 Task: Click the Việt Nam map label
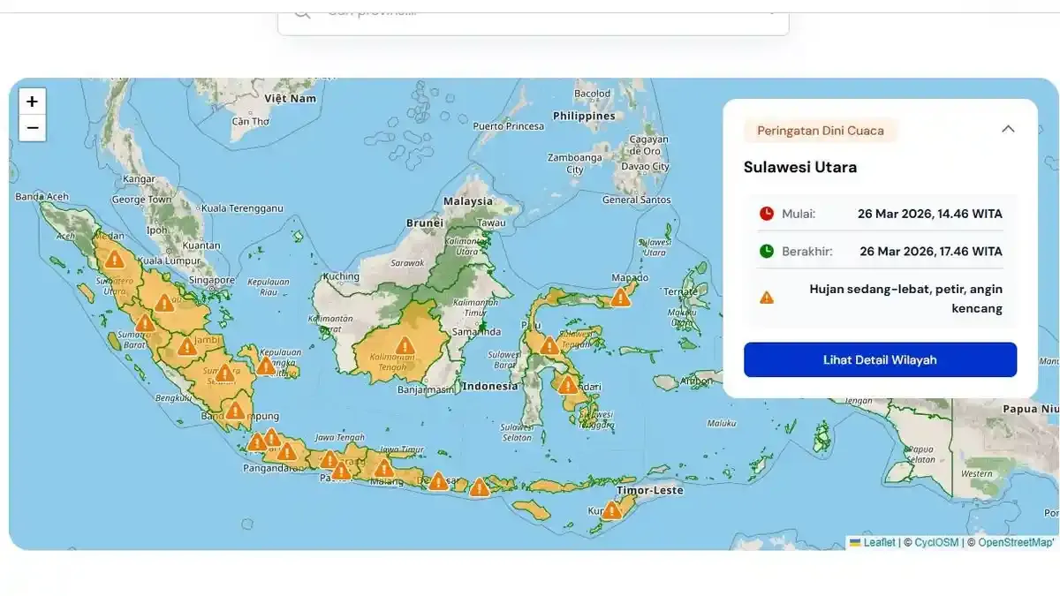point(290,98)
